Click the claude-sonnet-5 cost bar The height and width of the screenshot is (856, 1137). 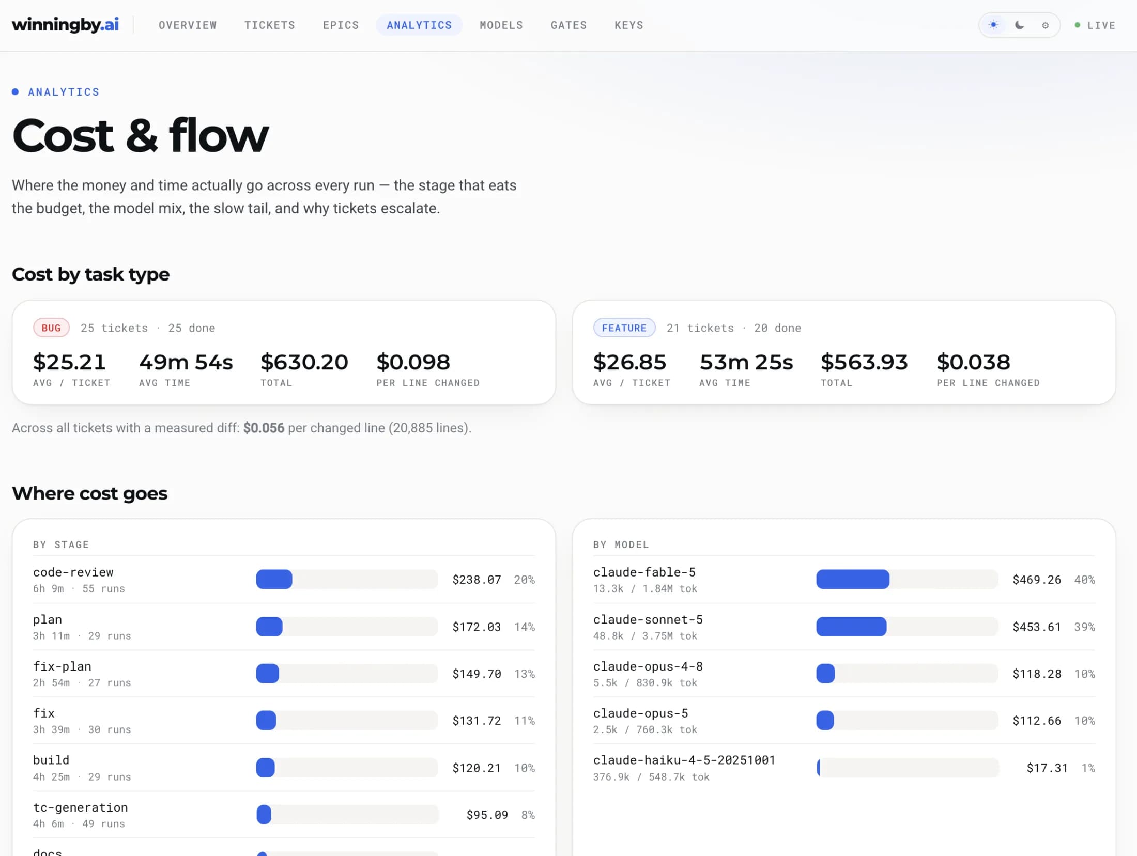pos(907,626)
